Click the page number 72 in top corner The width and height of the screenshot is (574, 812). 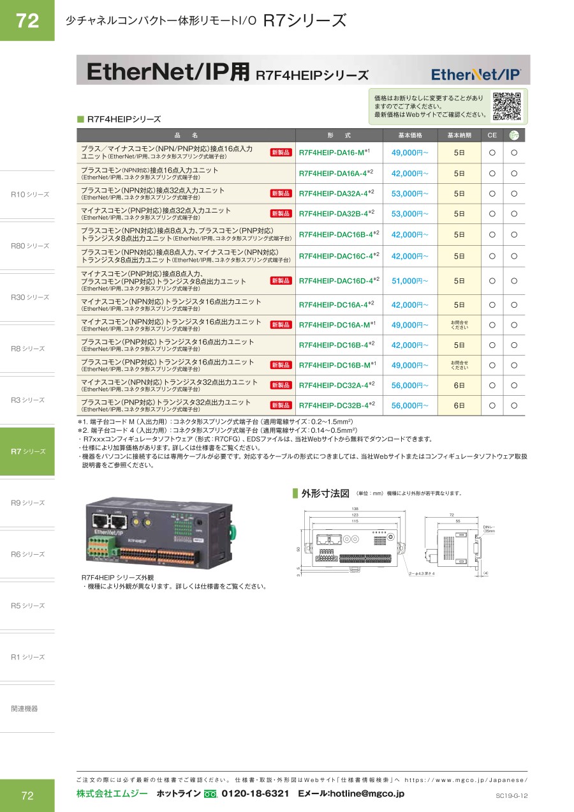coord(27,20)
